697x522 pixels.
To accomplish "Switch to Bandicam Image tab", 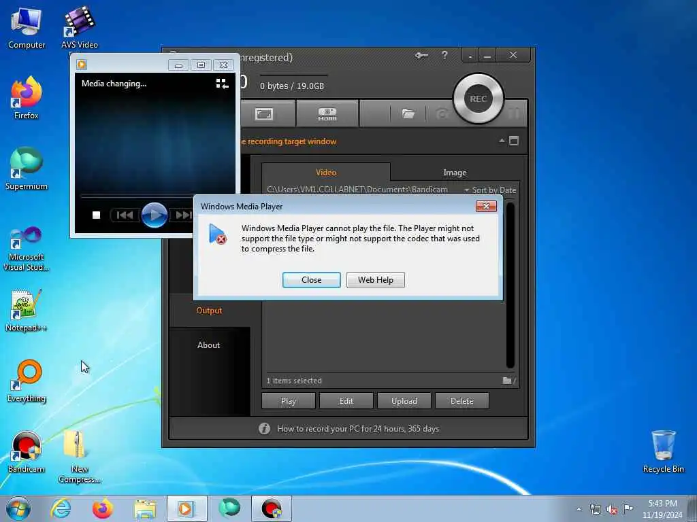I will (x=454, y=172).
